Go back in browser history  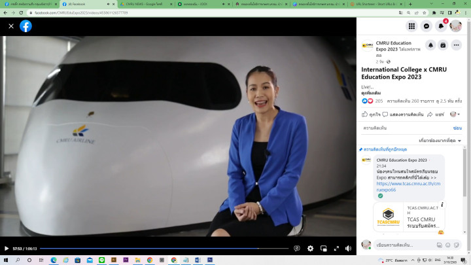5,12
